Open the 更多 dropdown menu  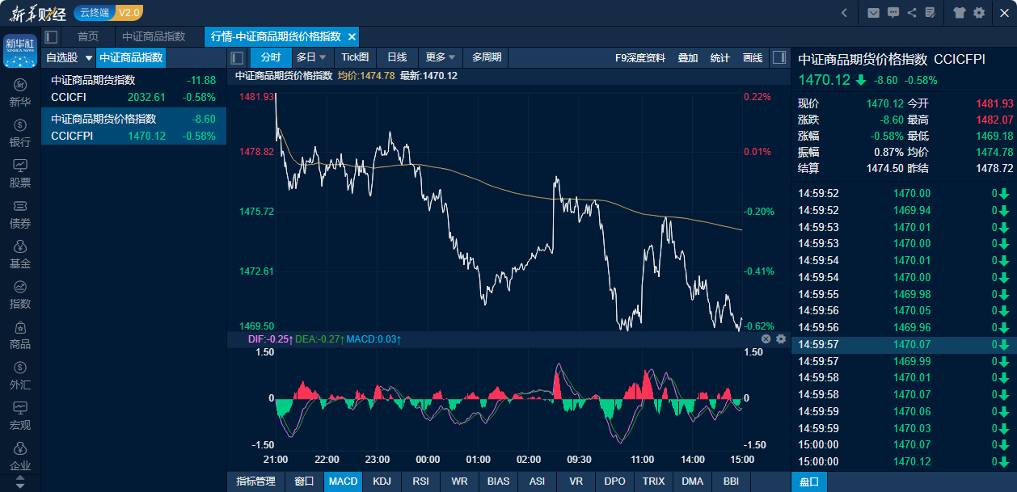pyautogui.click(x=451, y=57)
